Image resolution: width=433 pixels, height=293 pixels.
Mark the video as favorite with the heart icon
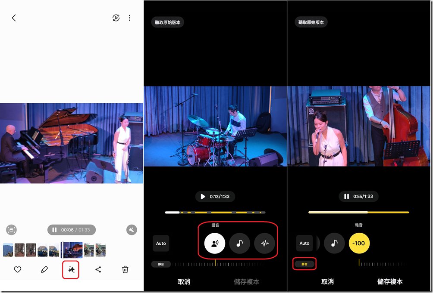pos(18,270)
